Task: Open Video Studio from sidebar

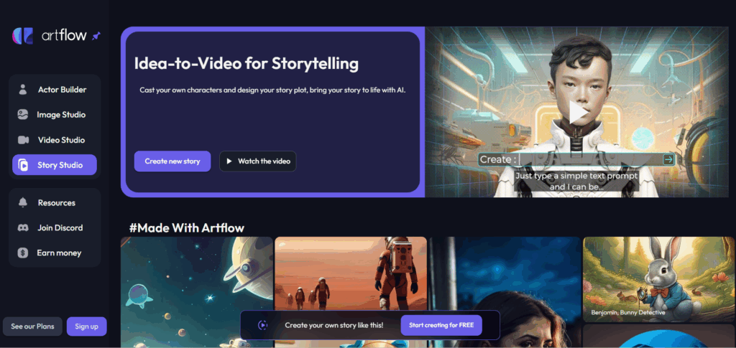Action: [55, 140]
